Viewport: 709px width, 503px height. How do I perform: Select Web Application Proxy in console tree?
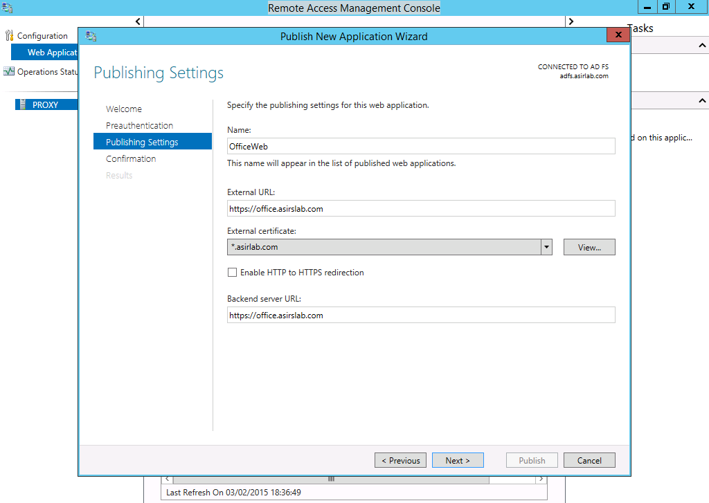tap(44, 52)
